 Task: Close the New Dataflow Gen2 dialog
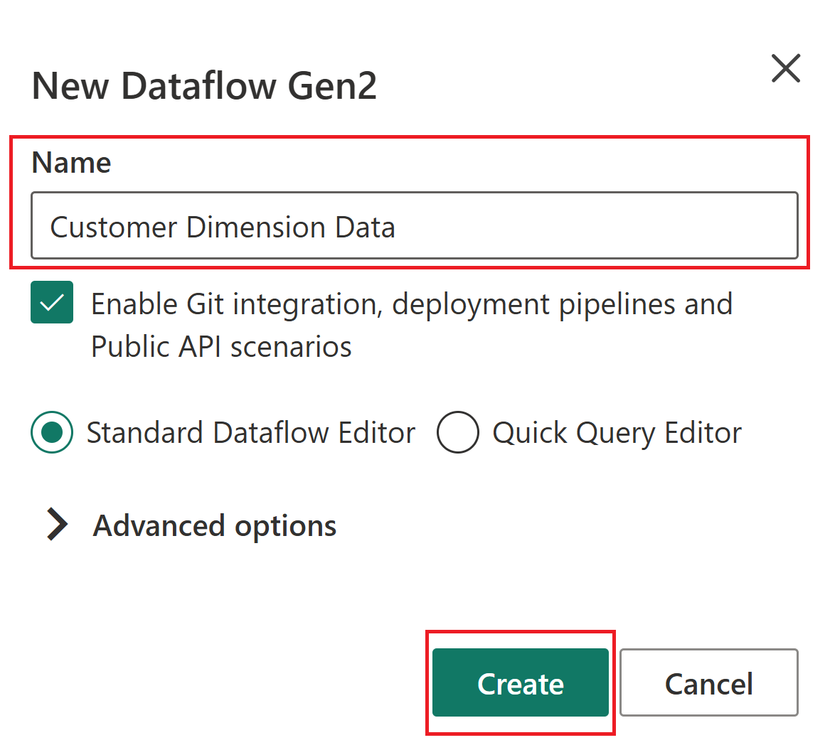786,69
